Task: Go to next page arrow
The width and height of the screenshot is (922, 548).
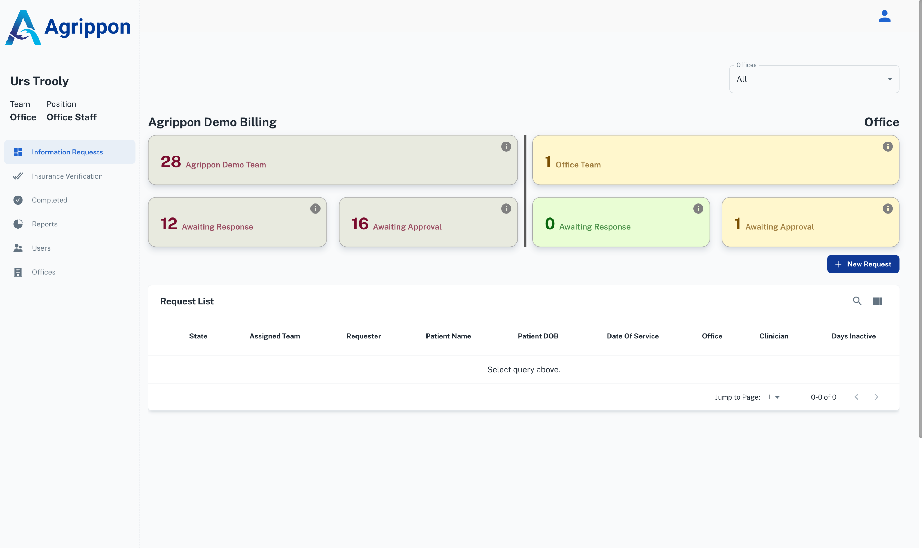Action: (x=876, y=397)
